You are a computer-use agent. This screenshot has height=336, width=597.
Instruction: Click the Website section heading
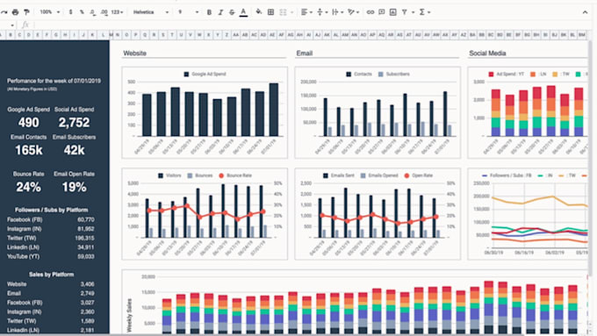point(135,54)
